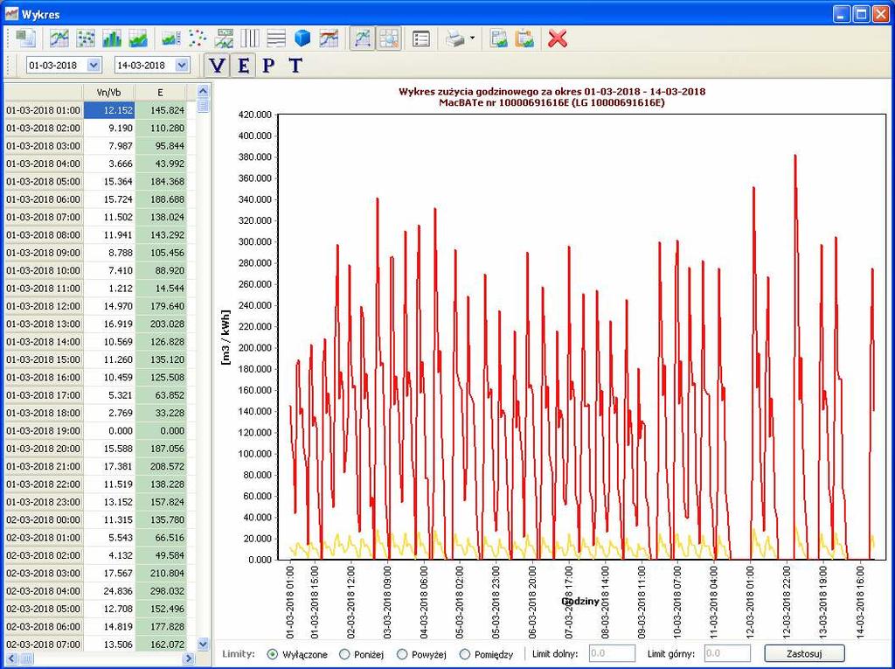The width and height of the screenshot is (895, 669).
Task: Select the point chart type icon
Action: [86, 38]
